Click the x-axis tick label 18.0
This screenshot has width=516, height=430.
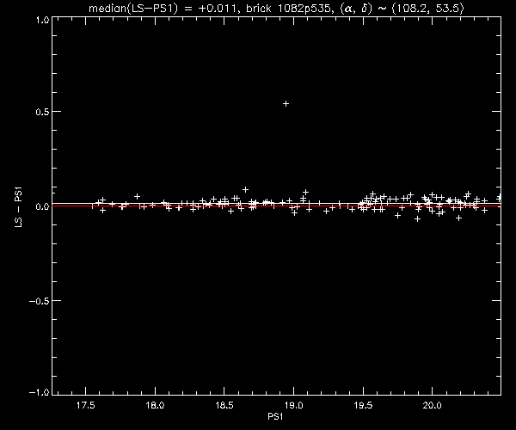[x=155, y=405]
